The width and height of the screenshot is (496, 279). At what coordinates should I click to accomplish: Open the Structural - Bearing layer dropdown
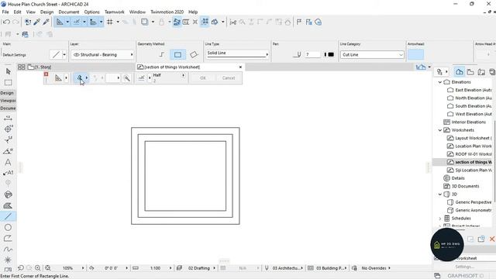click(102, 55)
